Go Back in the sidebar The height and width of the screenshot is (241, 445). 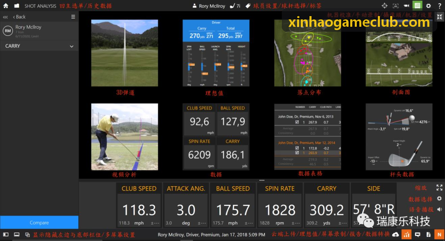pos(19,17)
